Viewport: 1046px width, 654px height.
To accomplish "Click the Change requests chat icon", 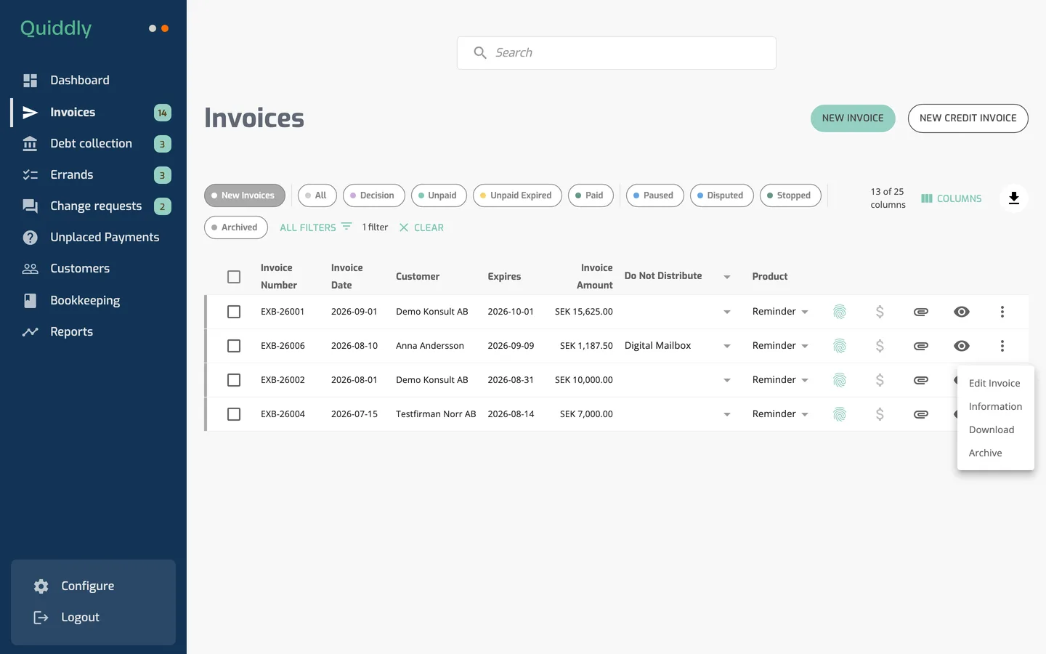I will [x=30, y=206].
